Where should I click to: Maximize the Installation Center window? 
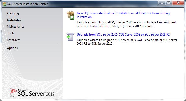coord(168,3)
